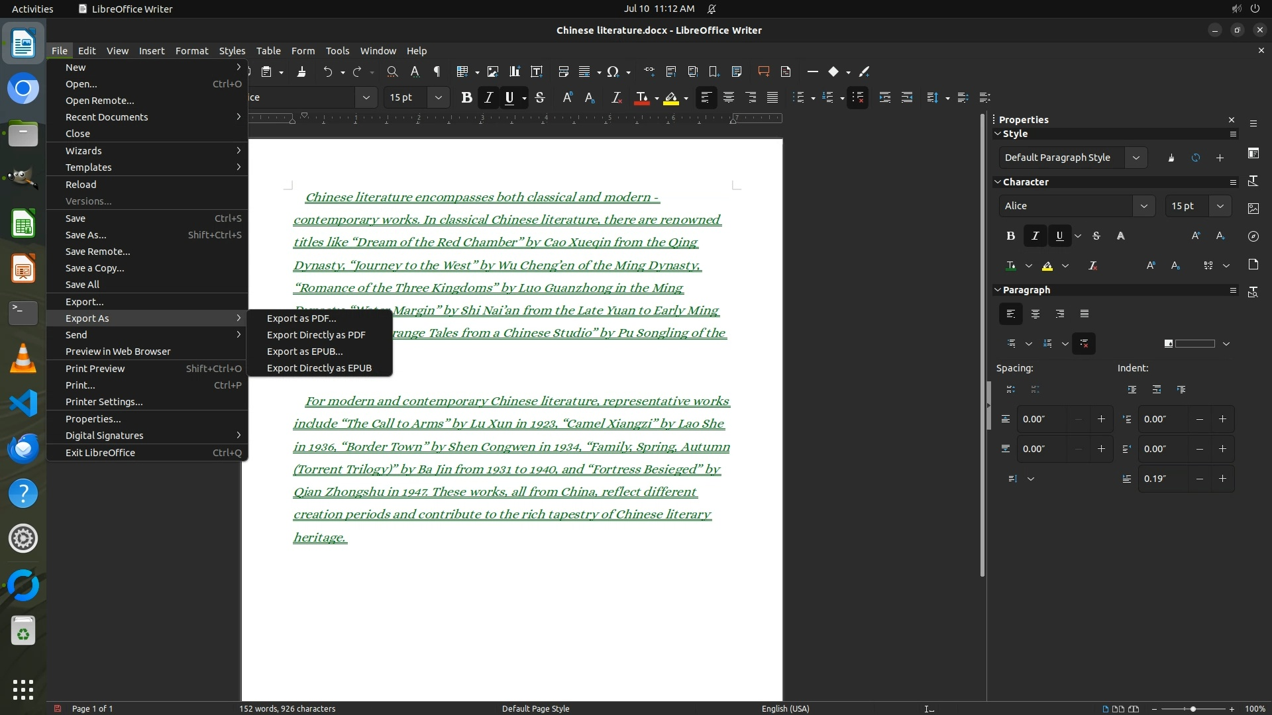Choose Export Directly as EPUB
The height and width of the screenshot is (715, 1272).
(x=319, y=368)
